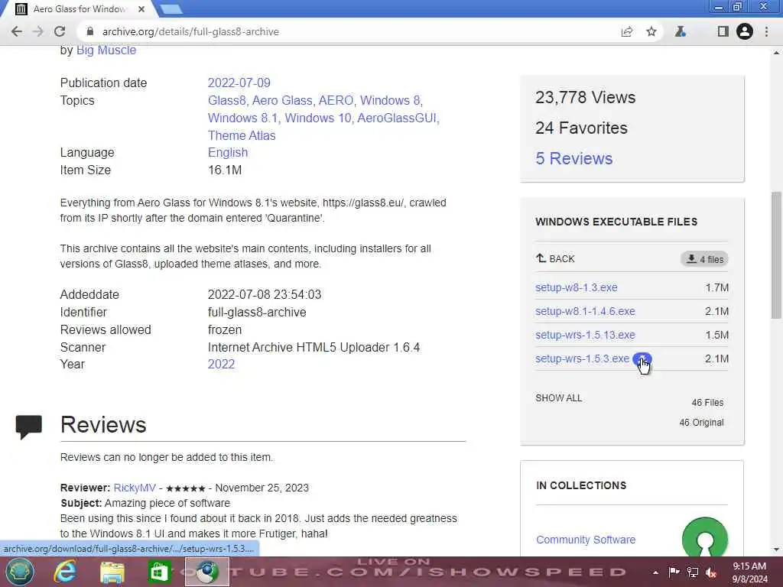This screenshot has height=587, width=783.
Task: Download setup-w8-1.3.exe
Action: (x=577, y=287)
